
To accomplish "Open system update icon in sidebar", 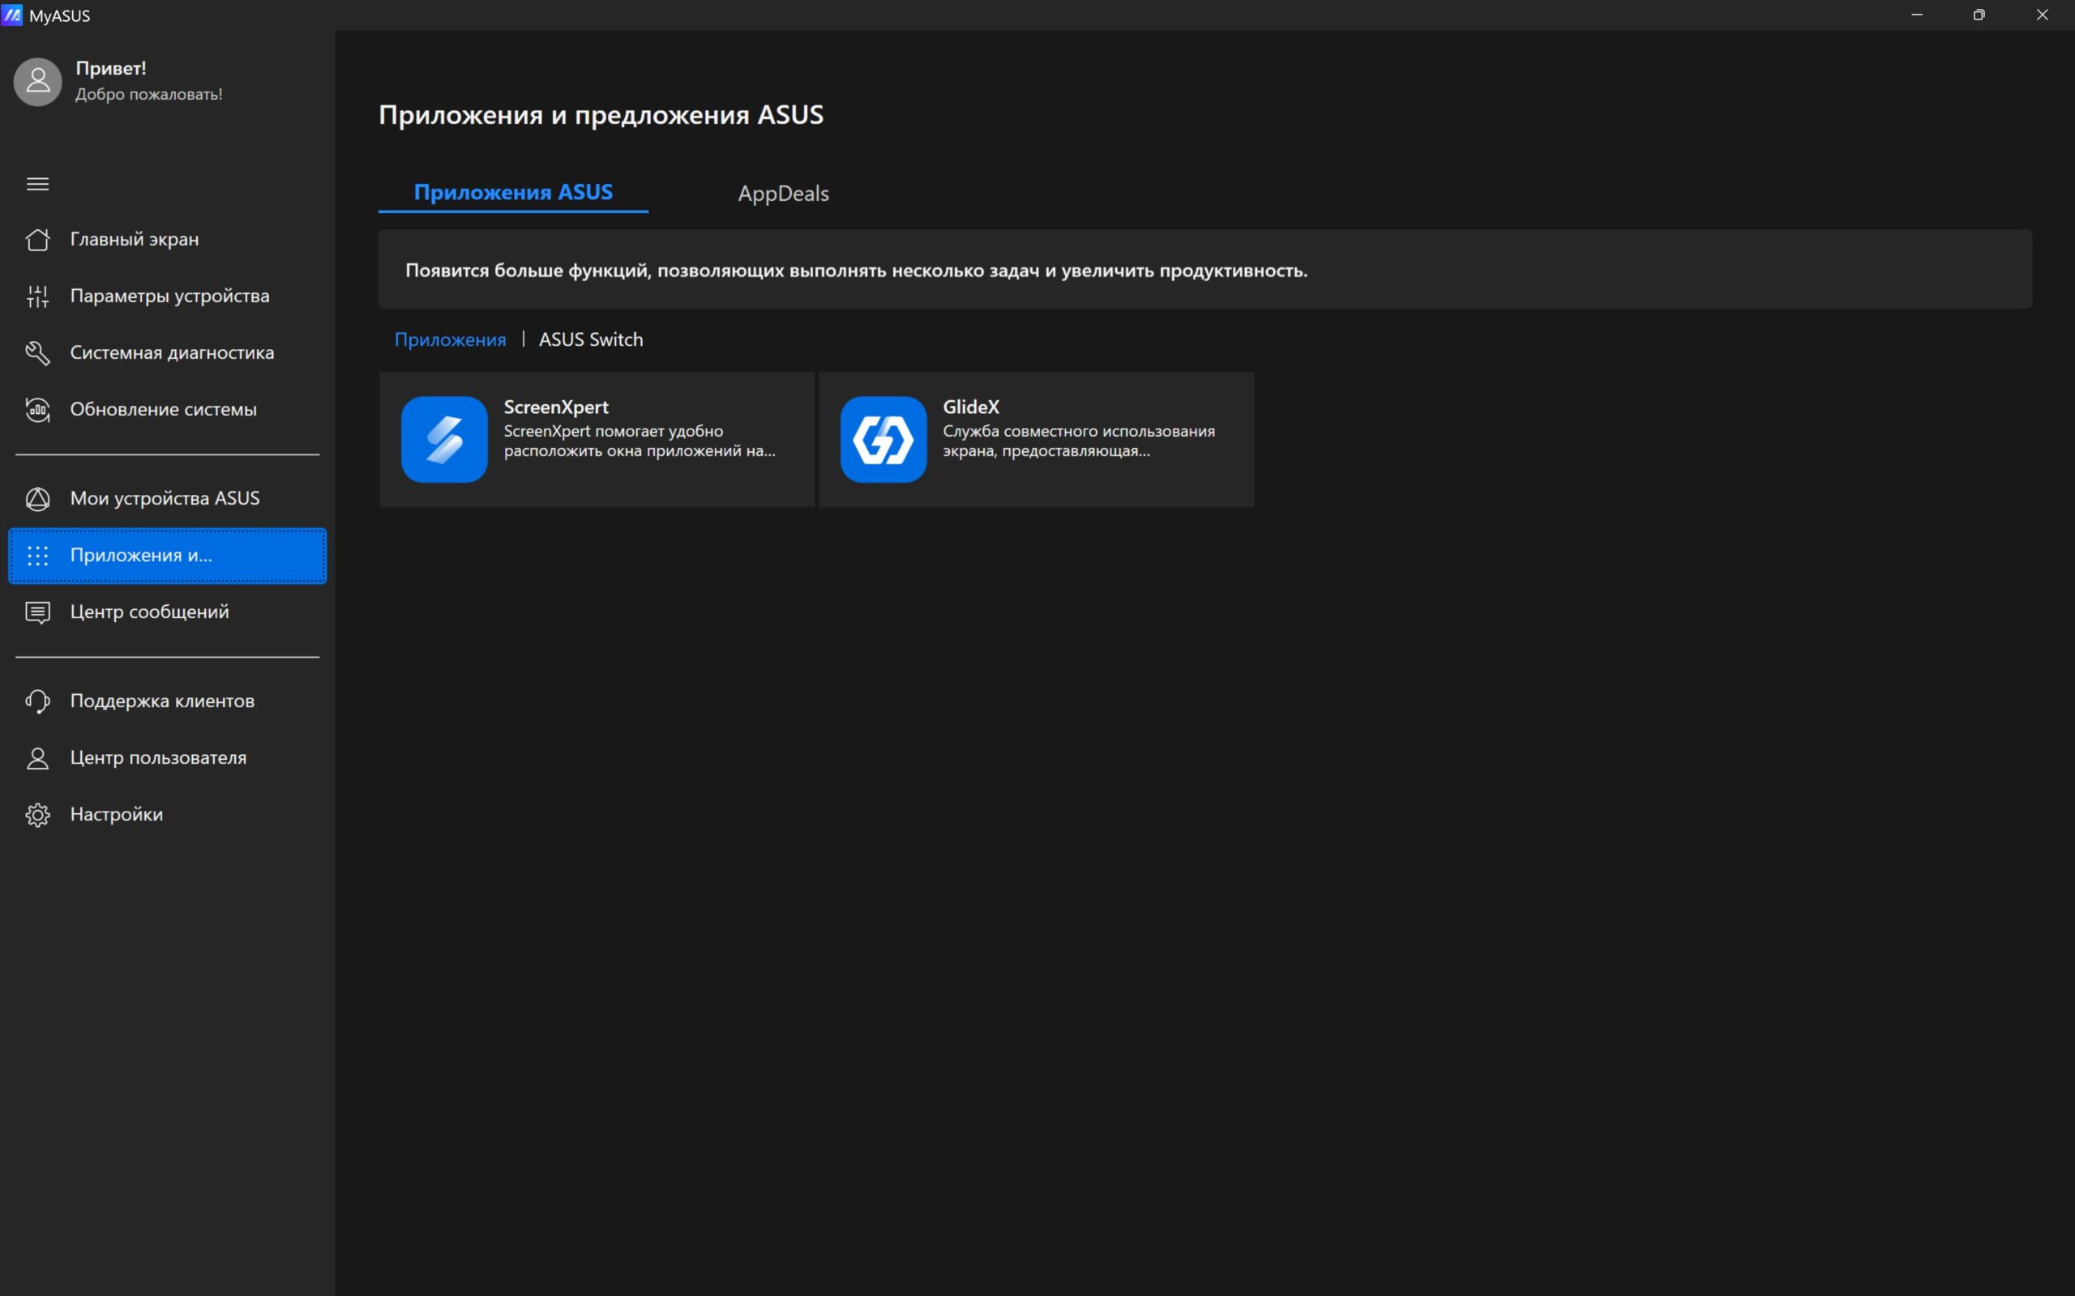I will 38,409.
